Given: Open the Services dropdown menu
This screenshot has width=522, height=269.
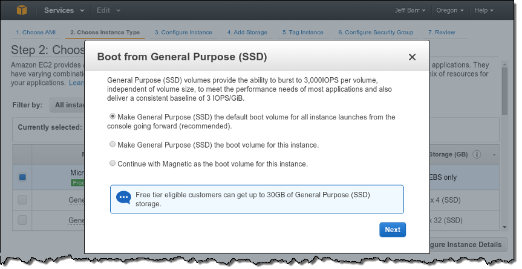Looking at the screenshot, I should tap(62, 11).
